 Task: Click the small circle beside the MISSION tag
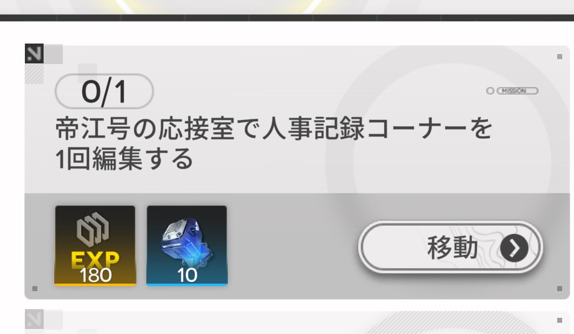490,91
